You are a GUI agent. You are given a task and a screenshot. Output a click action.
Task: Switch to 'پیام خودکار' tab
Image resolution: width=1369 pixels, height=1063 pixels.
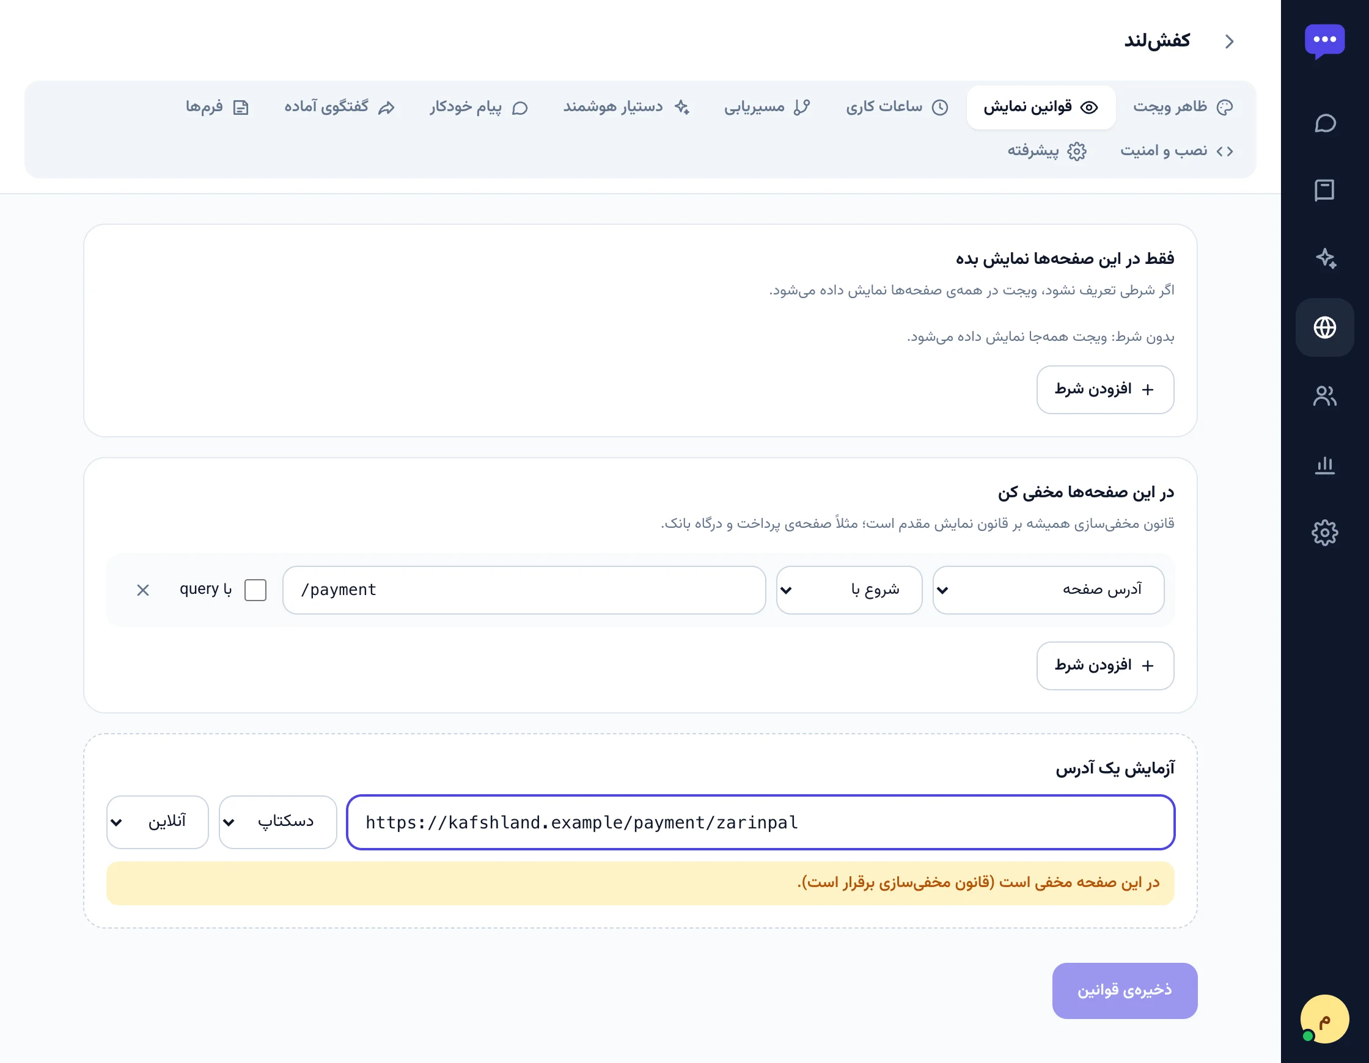tap(479, 107)
